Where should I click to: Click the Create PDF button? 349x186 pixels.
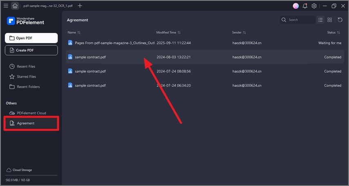[x=31, y=50]
